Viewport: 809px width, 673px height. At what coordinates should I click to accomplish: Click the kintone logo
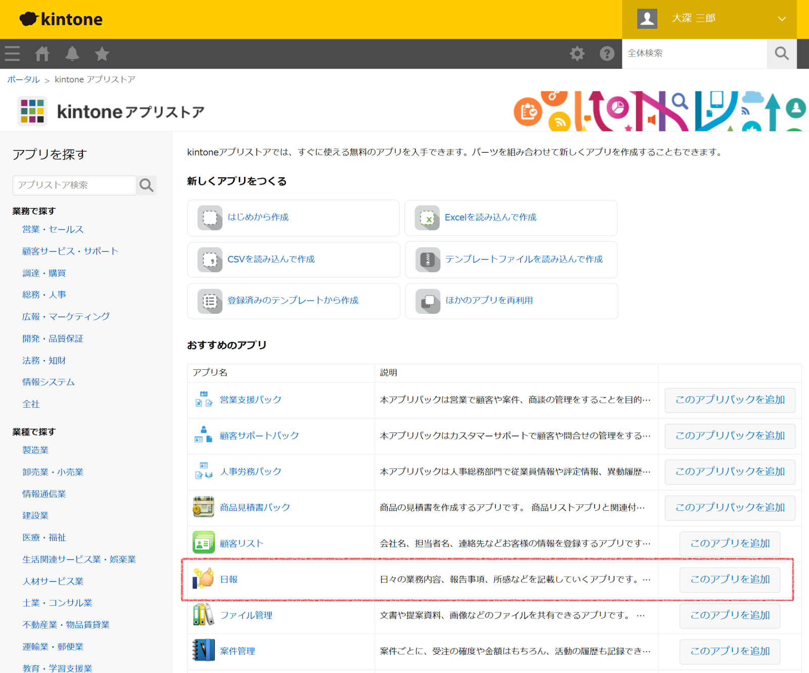[61, 19]
